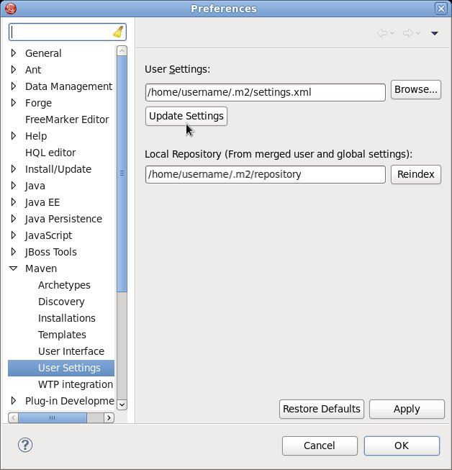Screen dimensions: 452x470
Task: Open the FreeMarker Editor preferences
Action: pyautogui.click(x=67, y=119)
